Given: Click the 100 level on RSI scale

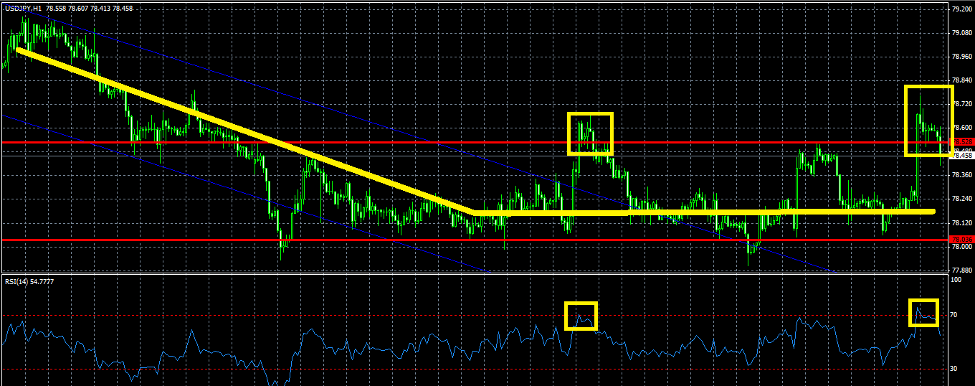Looking at the screenshot, I should (956, 279).
